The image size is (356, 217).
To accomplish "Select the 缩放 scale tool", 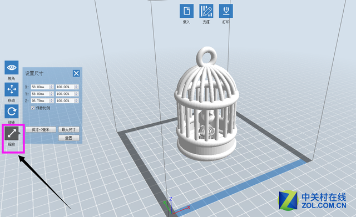I will (12, 133).
